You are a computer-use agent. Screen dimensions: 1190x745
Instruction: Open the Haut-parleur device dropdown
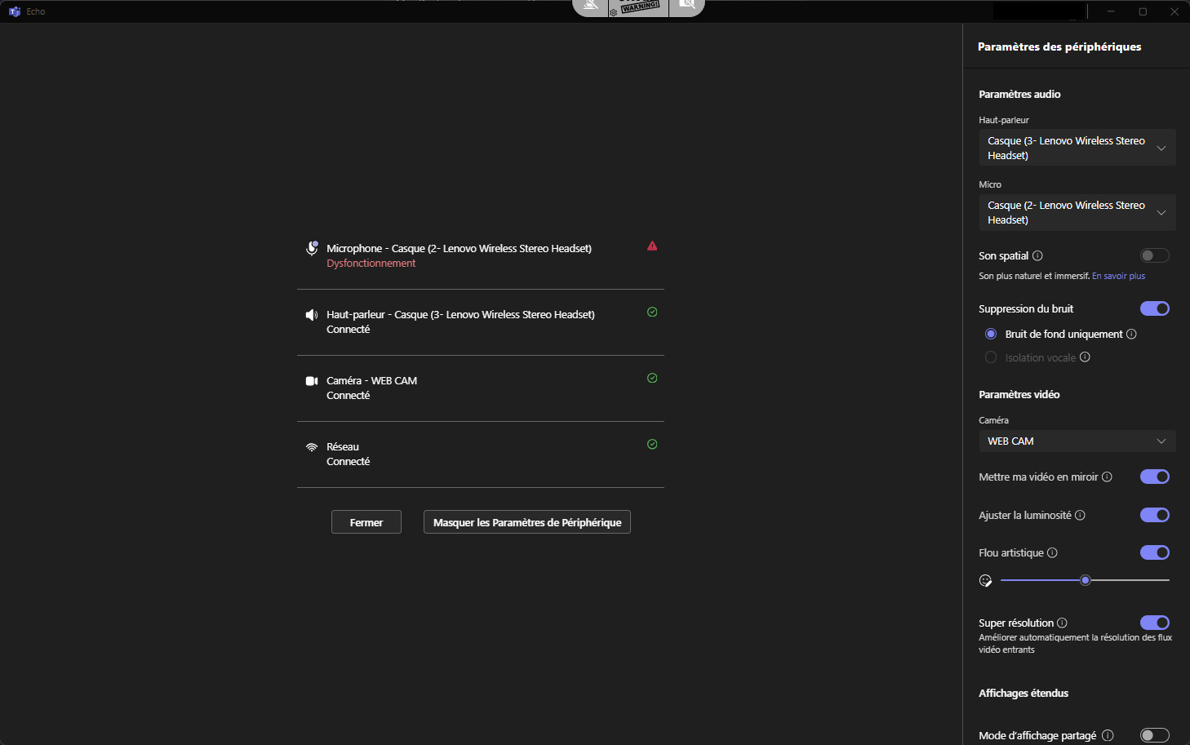(1077, 148)
